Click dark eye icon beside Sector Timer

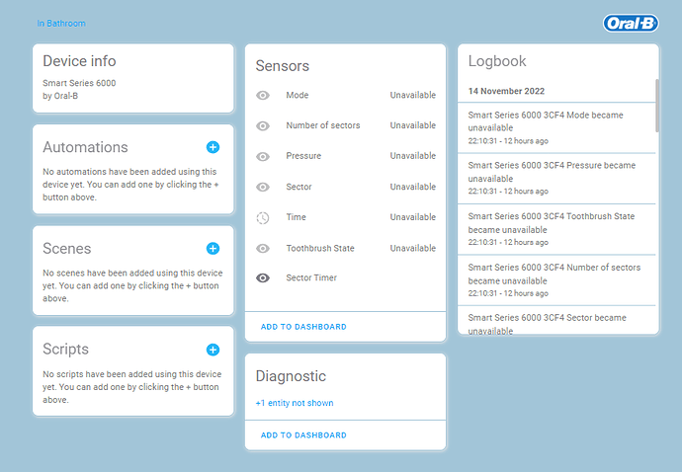(x=263, y=278)
